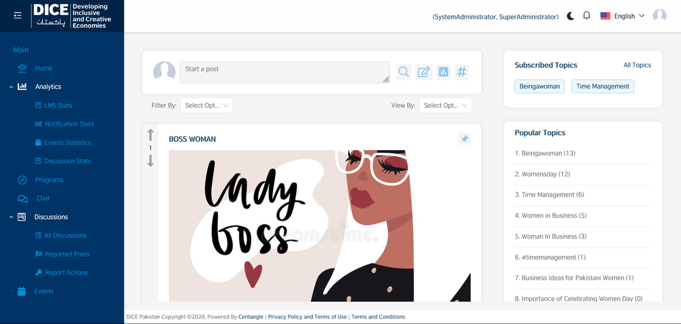Image resolution: width=681 pixels, height=324 pixels.
Task: Click the Discussions newspaper icon
Action: 22,217
